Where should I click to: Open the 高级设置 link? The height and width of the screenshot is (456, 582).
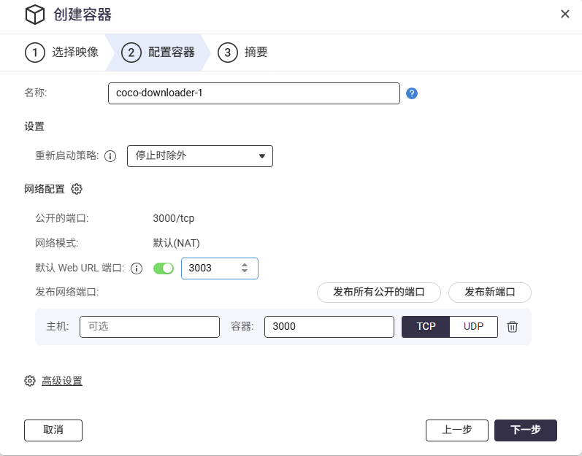[x=62, y=381]
